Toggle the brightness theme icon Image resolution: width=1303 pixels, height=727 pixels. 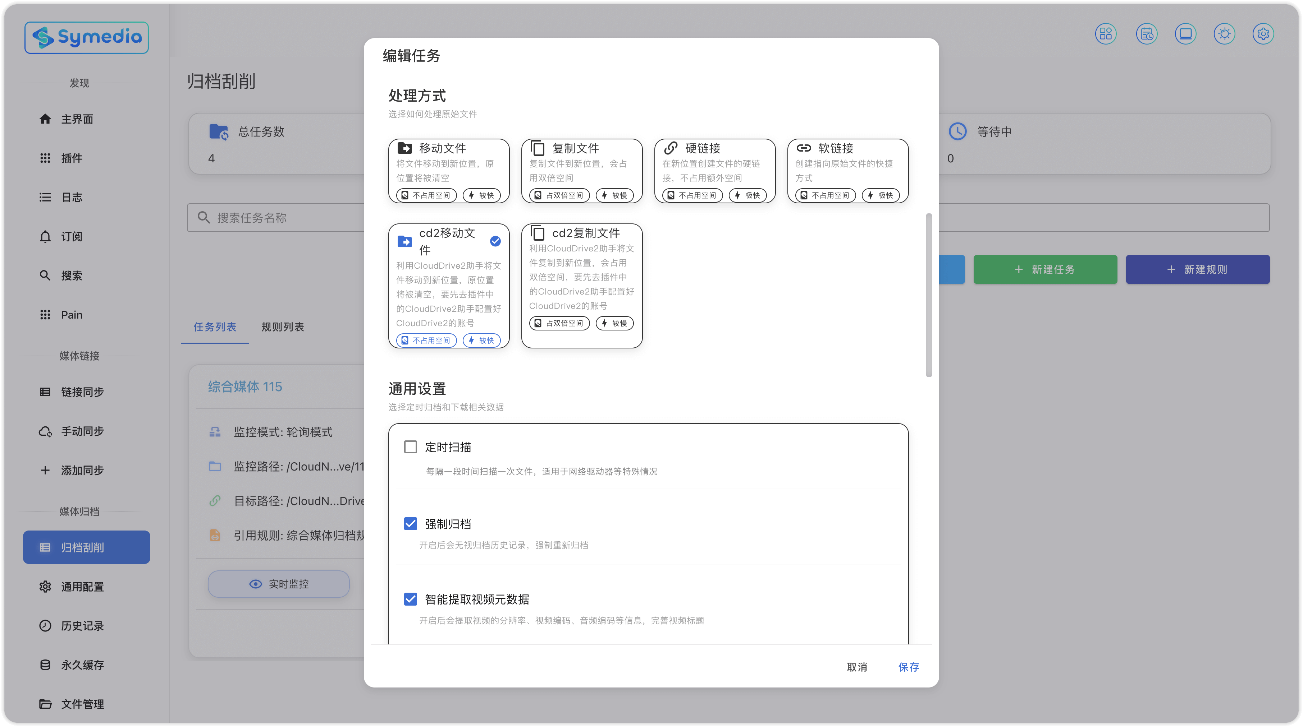1224,34
